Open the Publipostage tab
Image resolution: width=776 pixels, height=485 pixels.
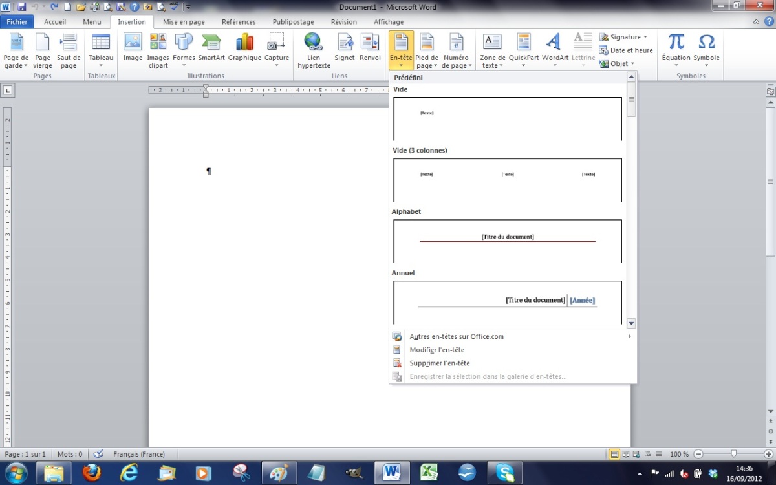tap(293, 22)
